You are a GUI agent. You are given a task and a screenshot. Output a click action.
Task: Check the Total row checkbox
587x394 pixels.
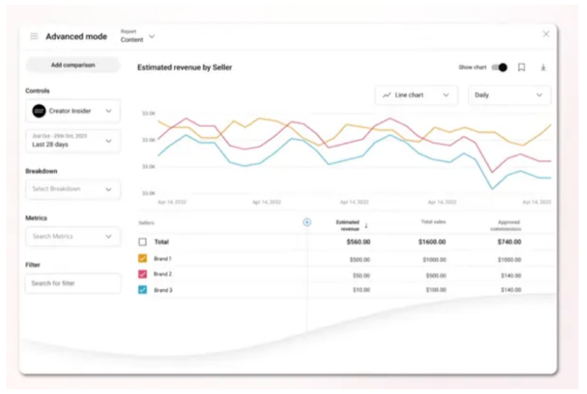coord(143,242)
